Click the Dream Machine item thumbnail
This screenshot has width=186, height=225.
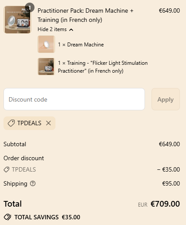pyautogui.click(x=46, y=44)
